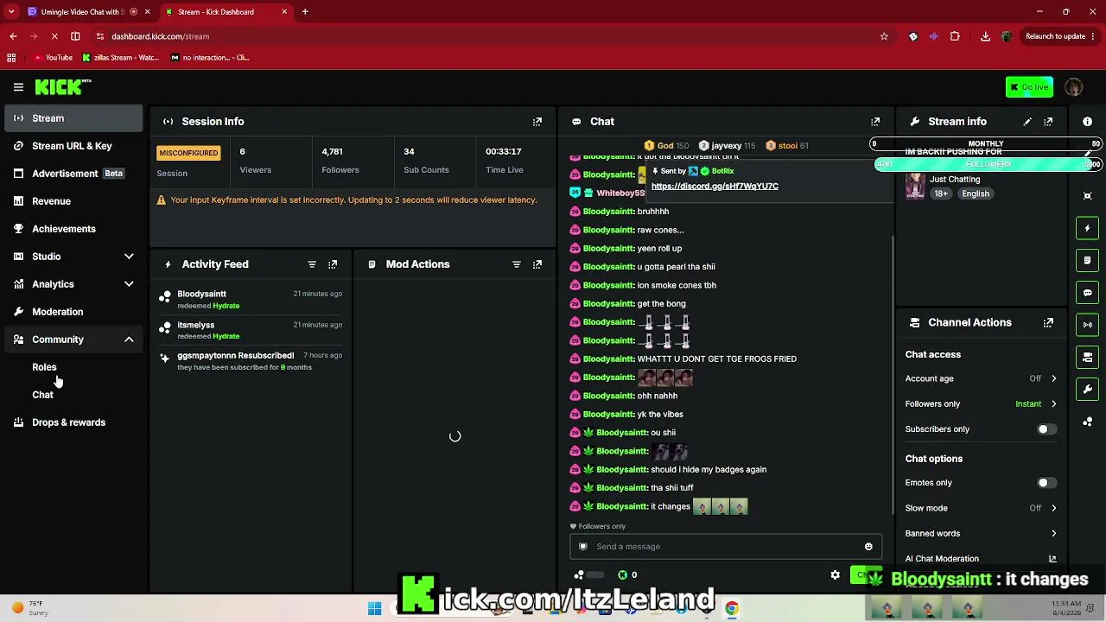Open Advertisement Beta page
This screenshot has height=622, width=1106.
click(73, 174)
